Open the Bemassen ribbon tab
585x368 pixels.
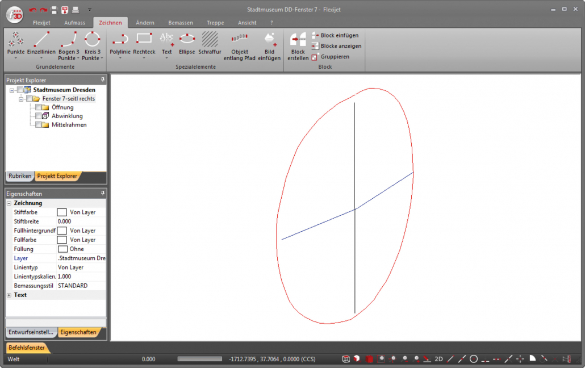[180, 23]
